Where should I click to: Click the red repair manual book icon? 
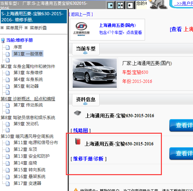[x=78, y=141]
